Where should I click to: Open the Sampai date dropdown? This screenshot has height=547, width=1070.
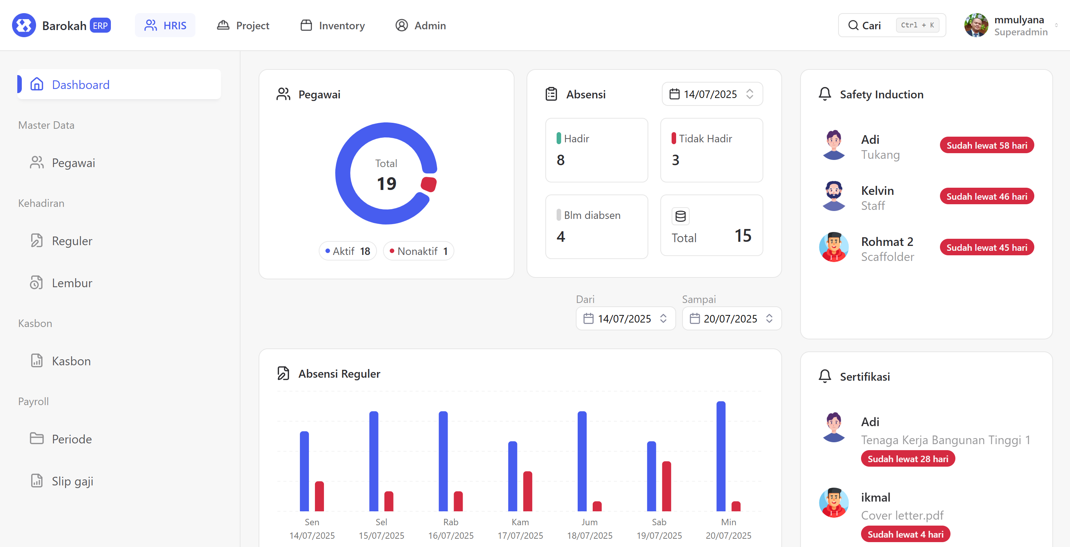tap(731, 319)
